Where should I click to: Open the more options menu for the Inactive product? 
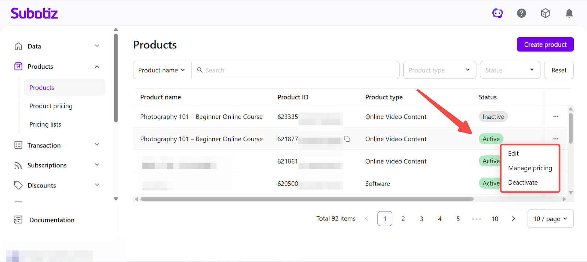pos(555,117)
